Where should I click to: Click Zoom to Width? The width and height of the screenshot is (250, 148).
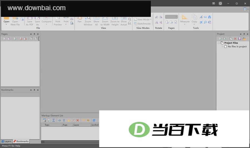[105, 21]
